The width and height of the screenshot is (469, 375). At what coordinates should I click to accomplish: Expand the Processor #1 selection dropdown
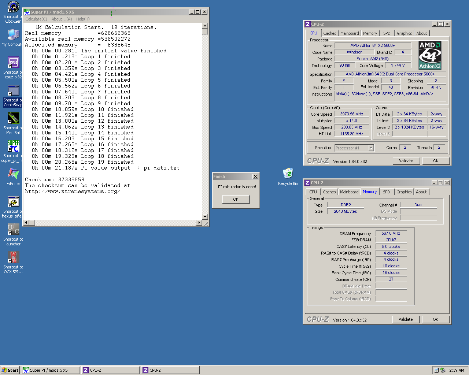click(x=371, y=148)
